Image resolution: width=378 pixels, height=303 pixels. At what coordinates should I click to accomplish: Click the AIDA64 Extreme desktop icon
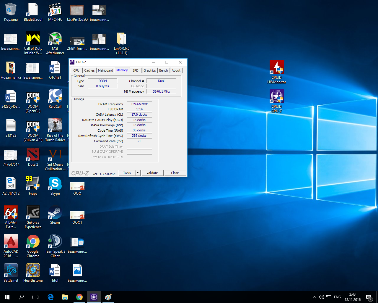point(11,213)
